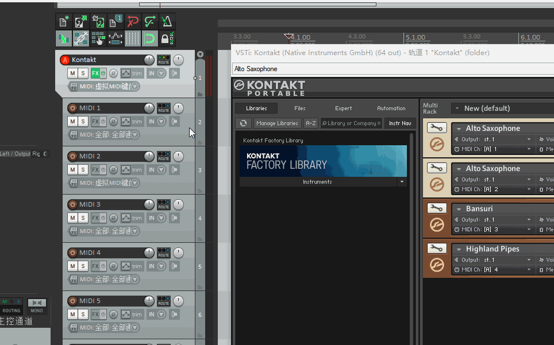This screenshot has width=554, height=345.
Task: Click the round logo icon on Bansuri slot
Action: [x=437, y=225]
